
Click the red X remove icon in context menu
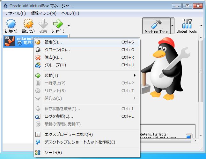(38, 57)
